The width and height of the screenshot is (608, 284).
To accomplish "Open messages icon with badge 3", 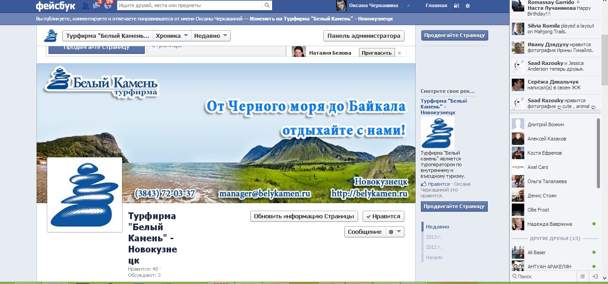I will (97, 5).
